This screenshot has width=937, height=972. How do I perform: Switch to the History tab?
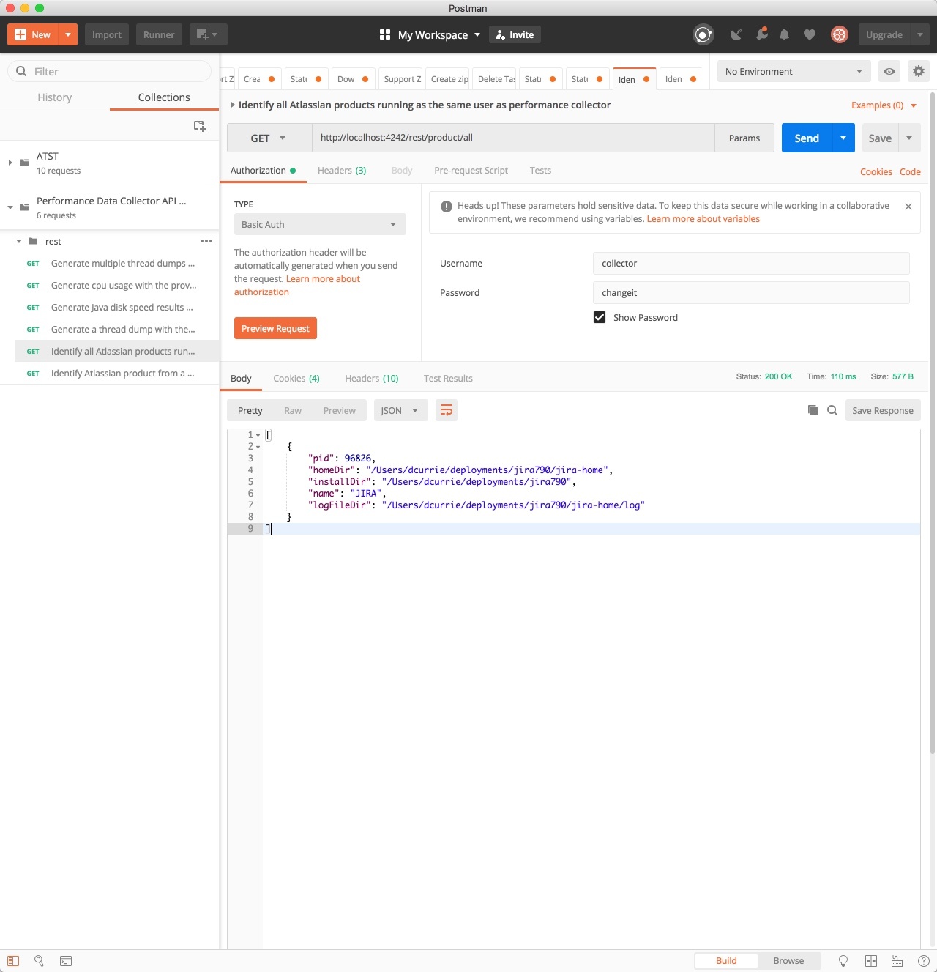[55, 97]
